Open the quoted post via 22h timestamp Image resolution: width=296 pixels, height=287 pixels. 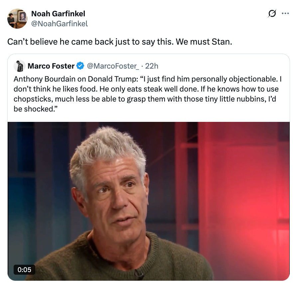[x=152, y=66]
